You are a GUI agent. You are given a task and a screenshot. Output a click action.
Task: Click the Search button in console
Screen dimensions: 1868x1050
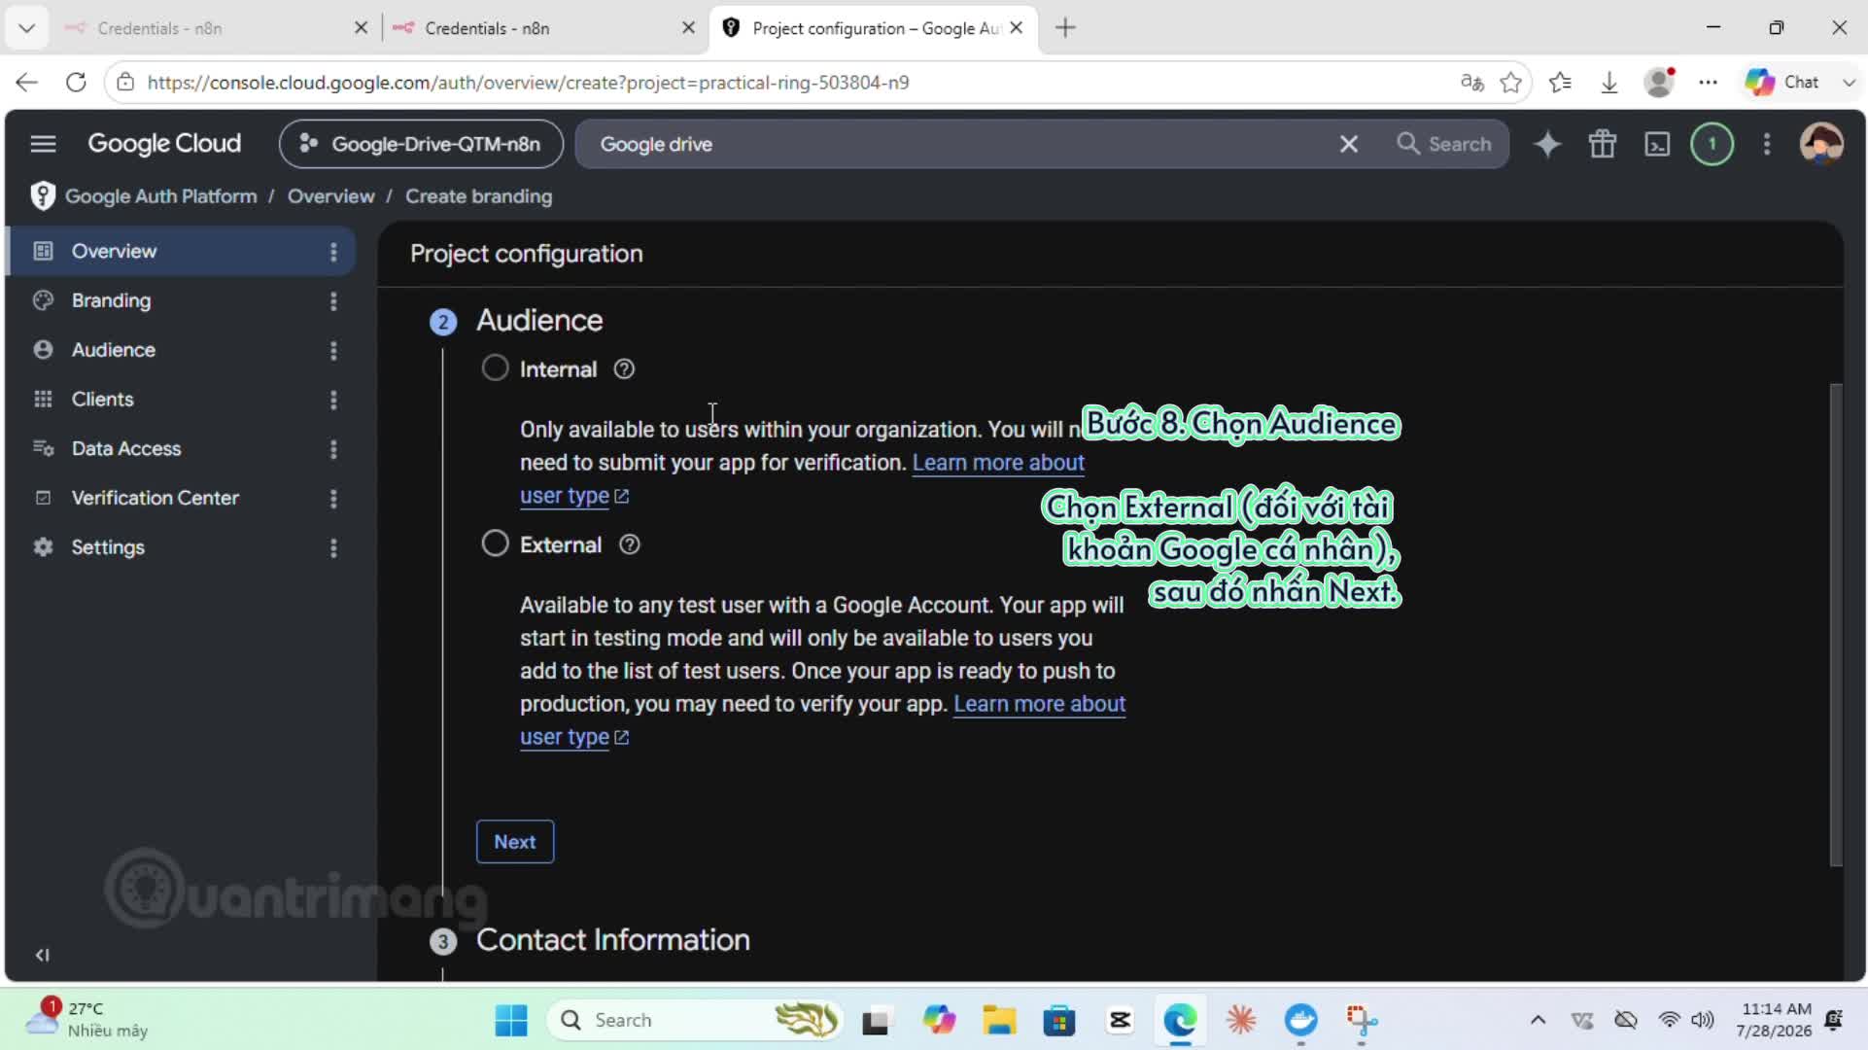1445,144
